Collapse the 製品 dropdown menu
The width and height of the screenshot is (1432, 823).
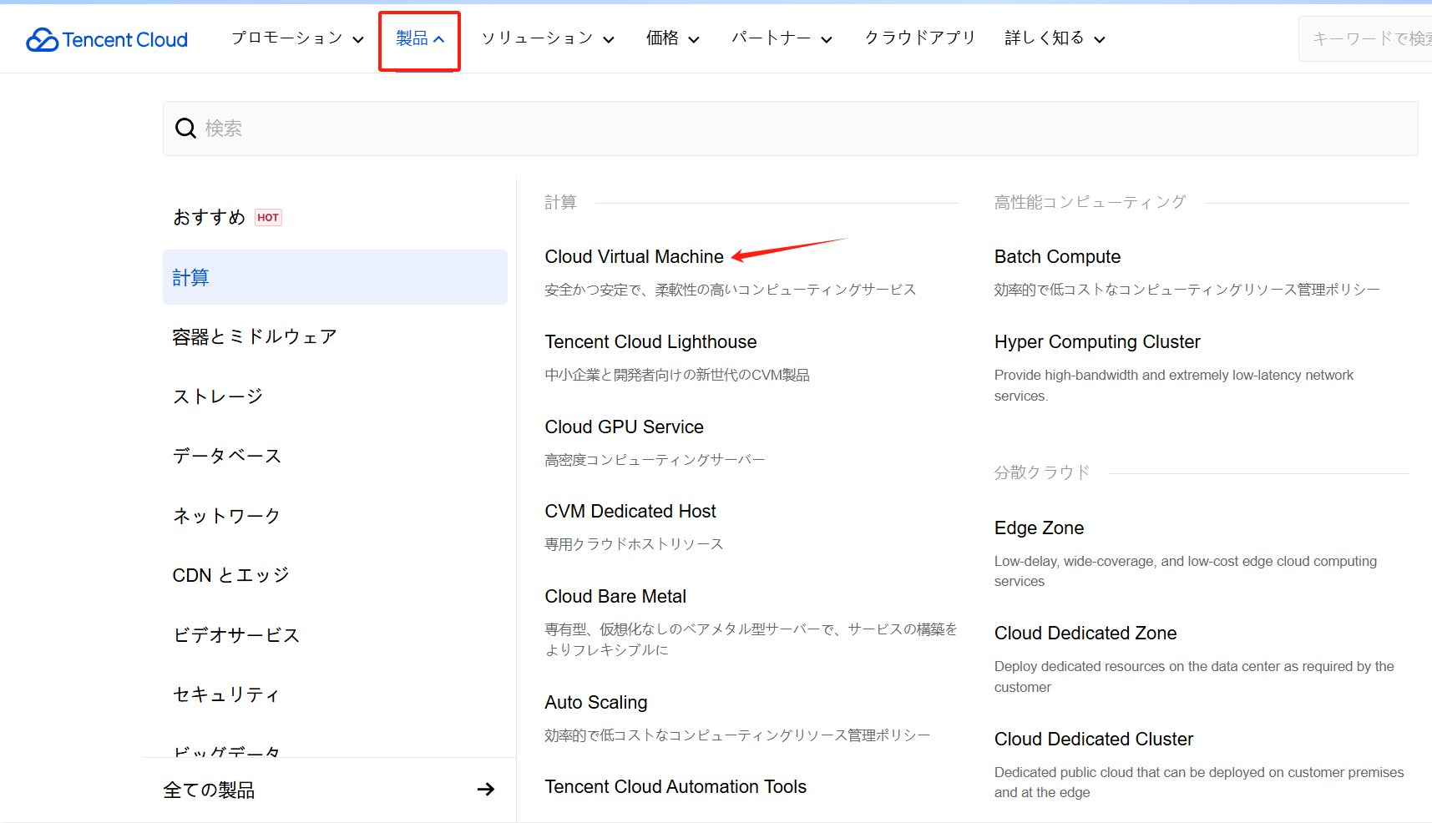(x=419, y=38)
